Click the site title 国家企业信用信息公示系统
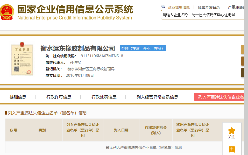The width and height of the screenshot is (248, 155). click(75, 9)
